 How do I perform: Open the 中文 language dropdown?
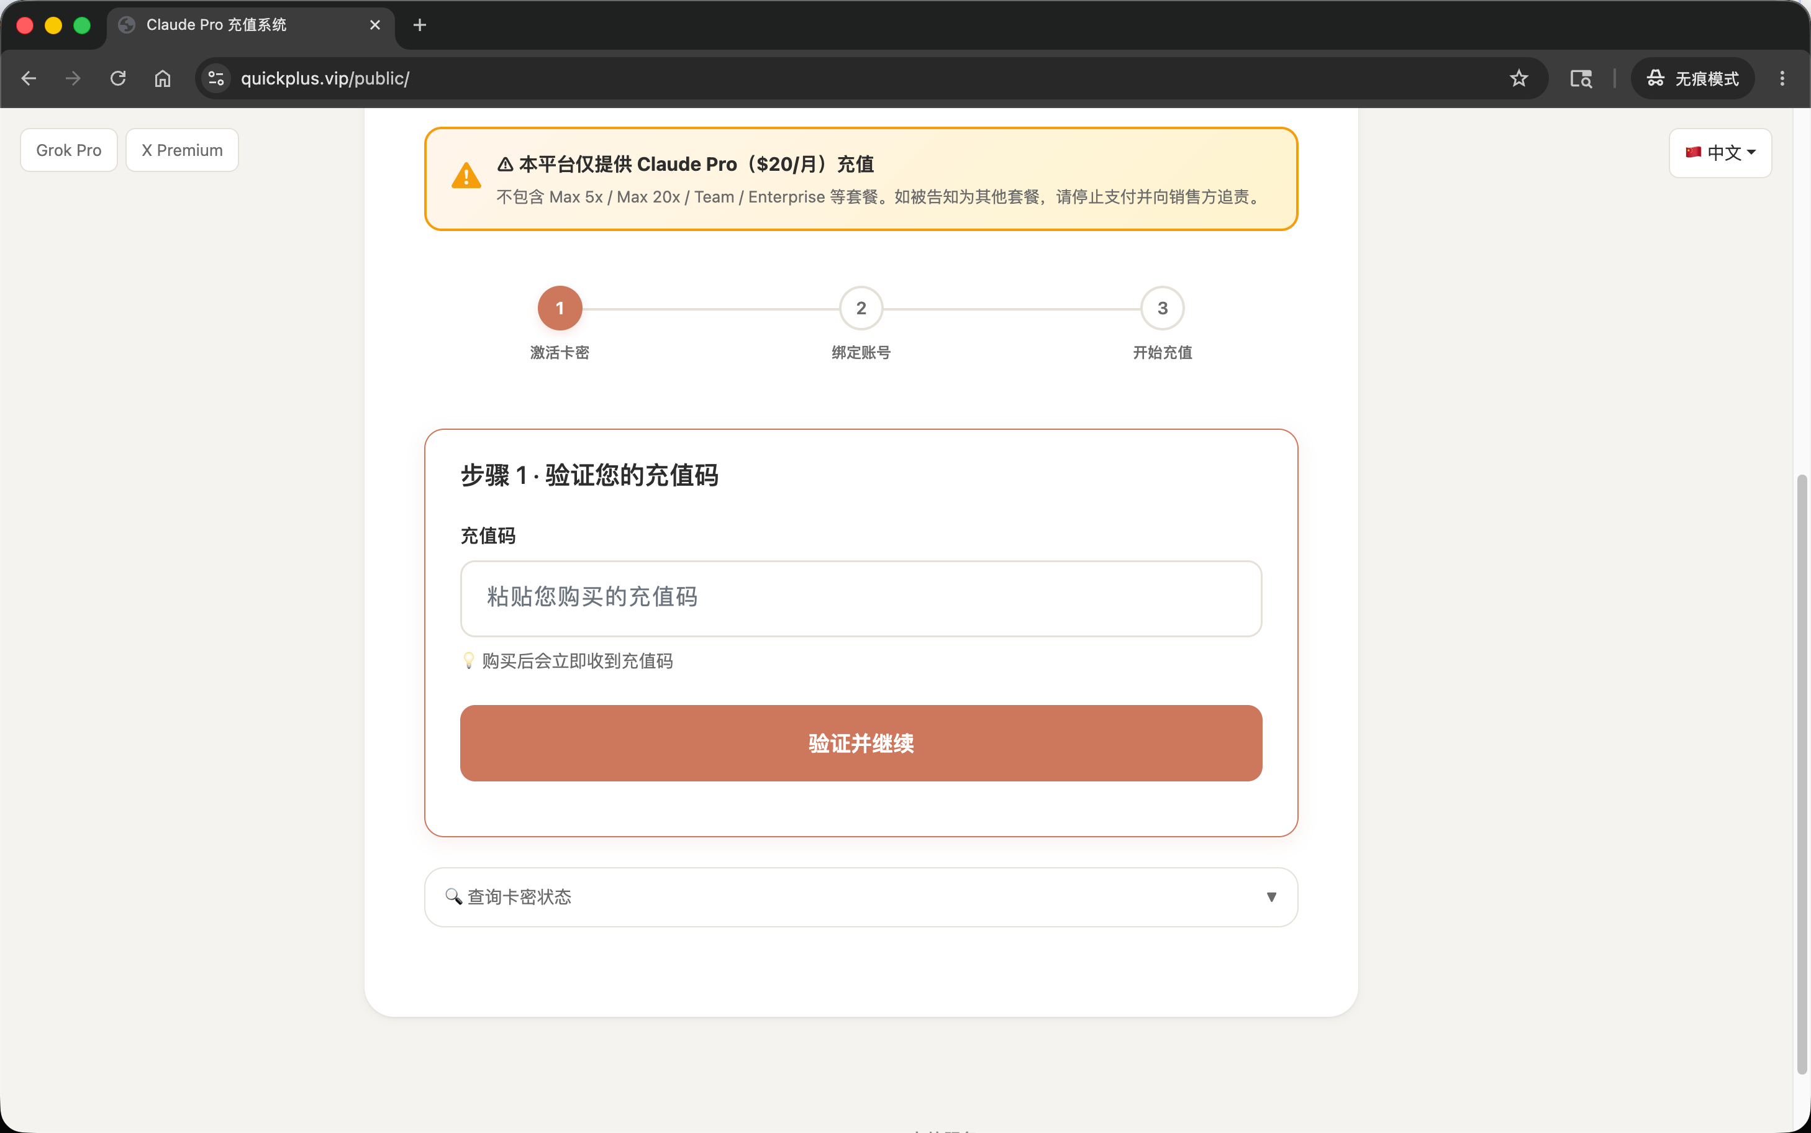point(1720,153)
